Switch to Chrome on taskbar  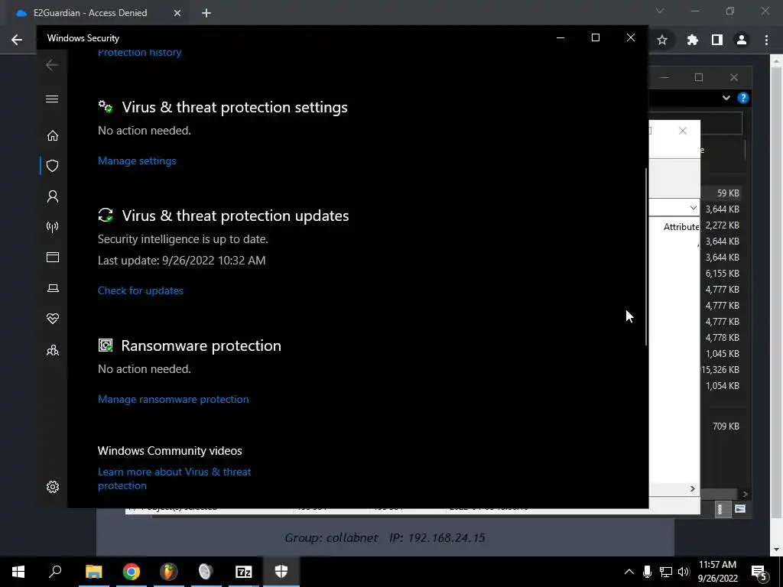(x=132, y=572)
